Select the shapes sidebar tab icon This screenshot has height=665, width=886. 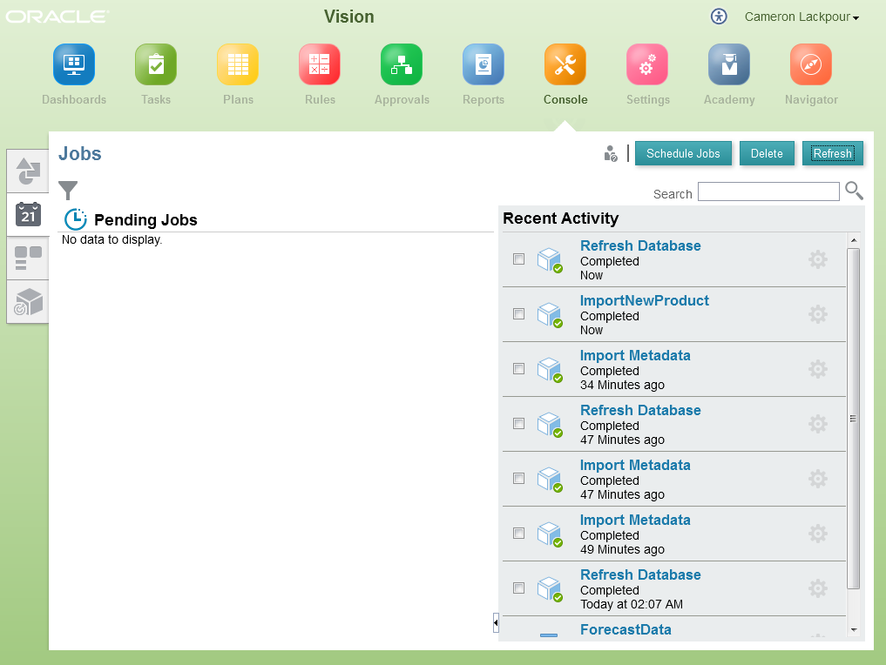(28, 171)
